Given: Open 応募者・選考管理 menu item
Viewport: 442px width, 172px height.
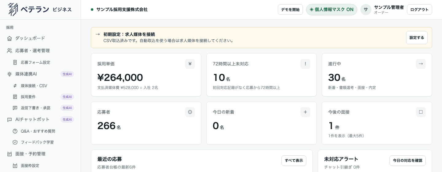Looking at the screenshot, I should pyautogui.click(x=41, y=51).
